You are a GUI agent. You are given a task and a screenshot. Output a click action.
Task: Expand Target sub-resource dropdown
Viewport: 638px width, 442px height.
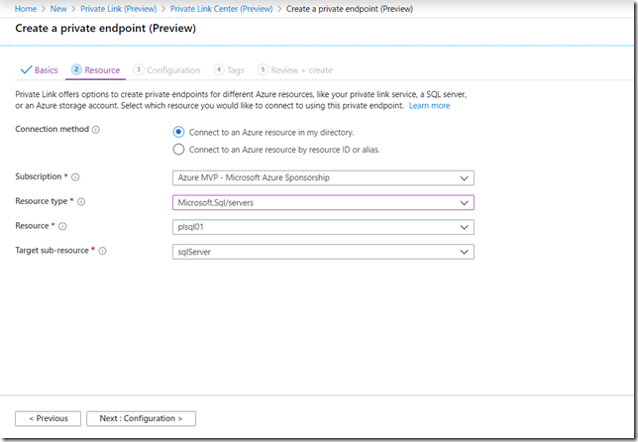(x=323, y=252)
